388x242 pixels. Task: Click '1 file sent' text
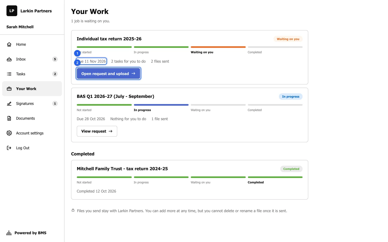pyautogui.click(x=160, y=119)
